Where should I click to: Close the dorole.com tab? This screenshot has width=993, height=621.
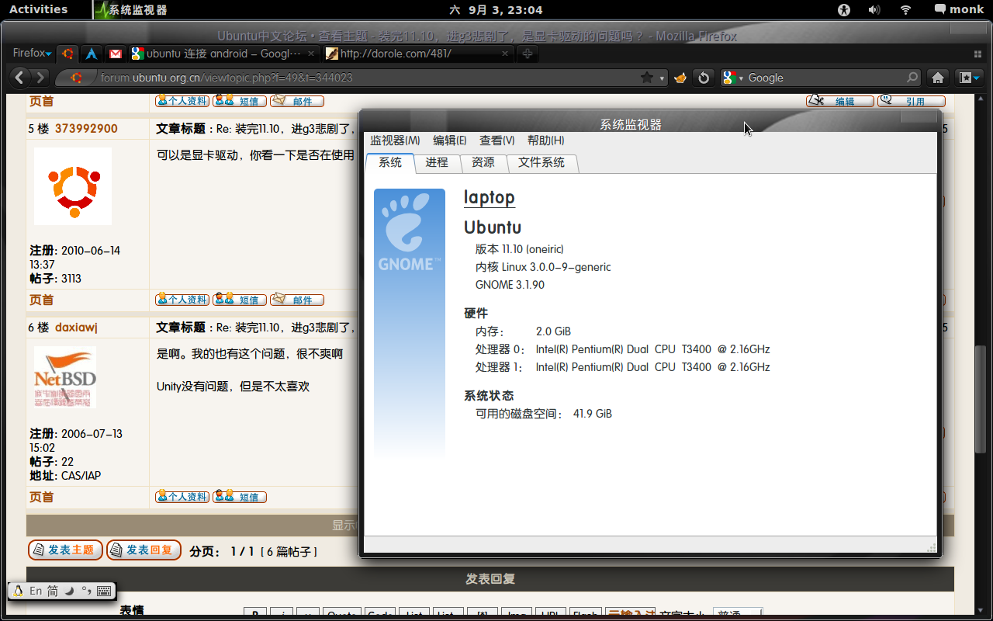[x=505, y=54]
